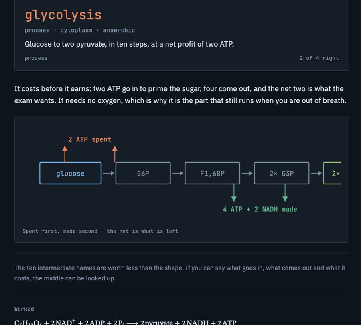Select the glucose box in diagram
This screenshot has width=361, height=325.
[71, 173]
